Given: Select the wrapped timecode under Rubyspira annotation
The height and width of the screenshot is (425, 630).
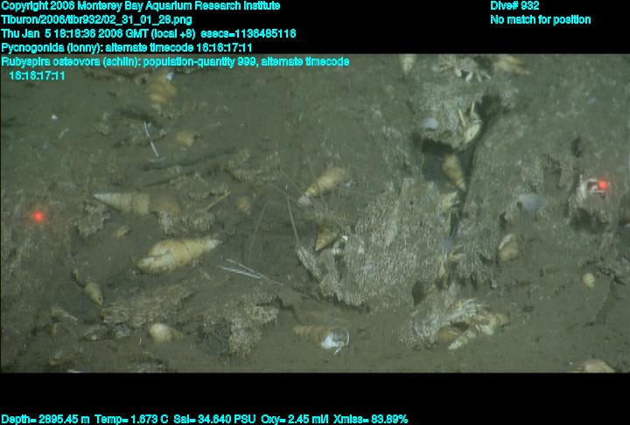Looking at the screenshot, I should pos(37,75).
